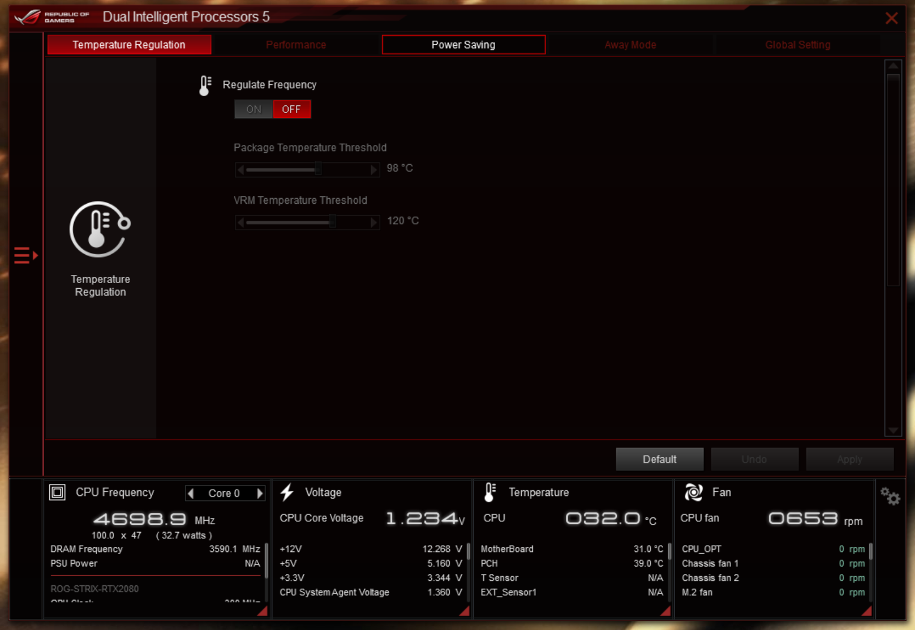Click the Chassis fan 1 row
Viewport: 915px width, 630px height.
773,564
